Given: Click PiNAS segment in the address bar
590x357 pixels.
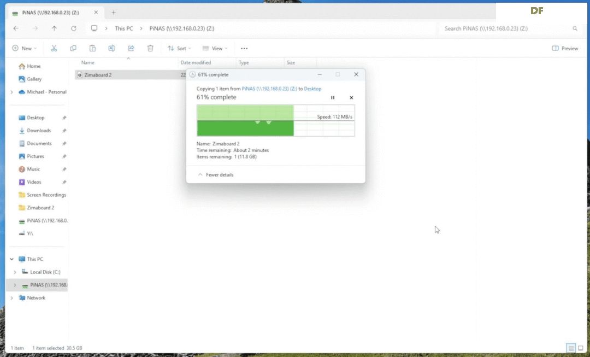Looking at the screenshot, I should [182, 28].
